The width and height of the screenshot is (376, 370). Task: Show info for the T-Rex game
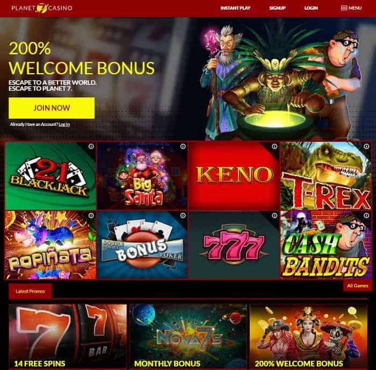pyautogui.click(x=366, y=146)
